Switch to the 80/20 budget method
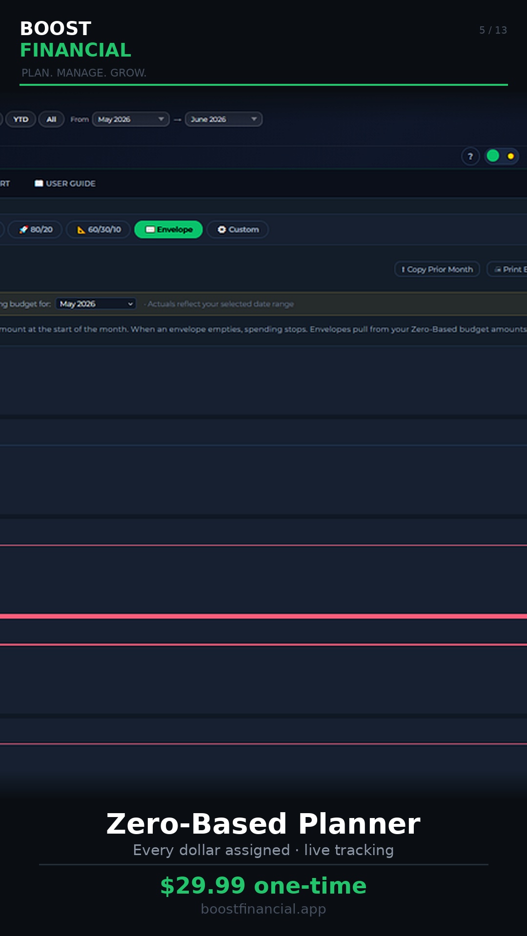 35,230
